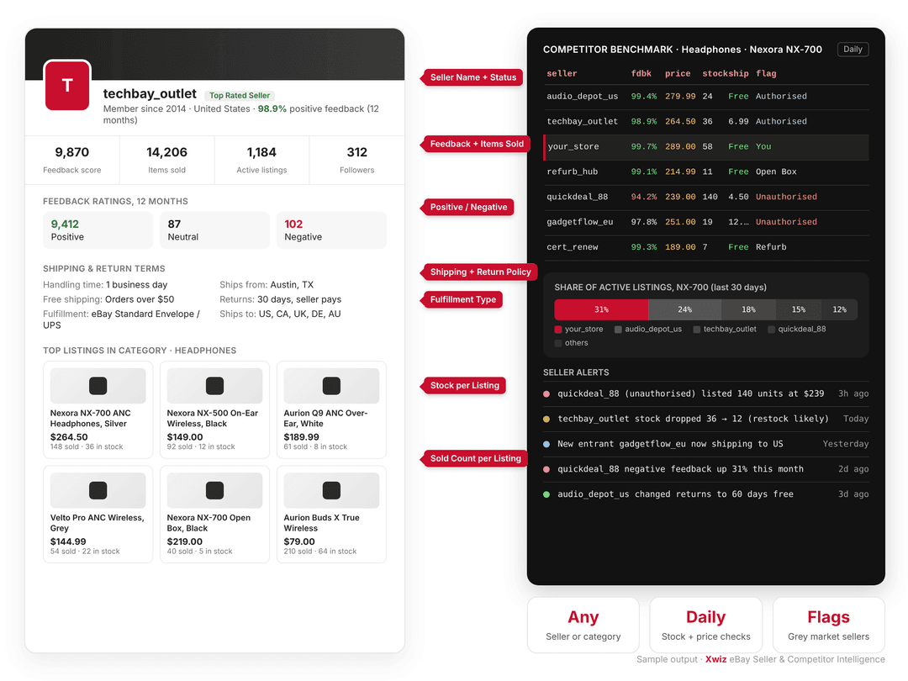Screen dimensions: 908x681
Task: Select the gadgetflow_eu benchmark row
Action: (706, 222)
